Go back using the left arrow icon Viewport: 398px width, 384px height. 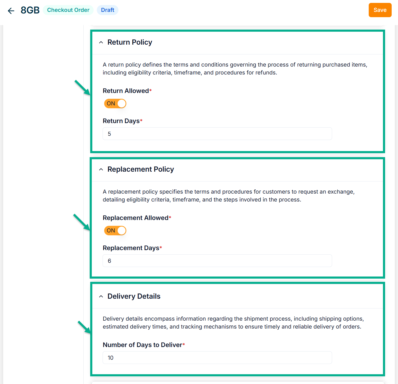click(11, 11)
